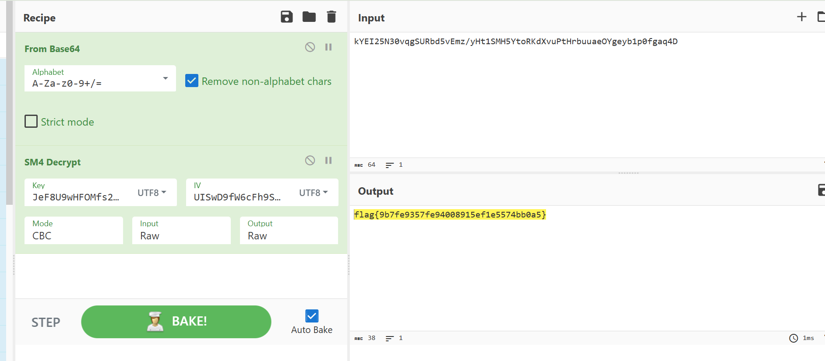Image resolution: width=825 pixels, height=361 pixels.
Task: Disable the SM4 Decrypt operation
Action: (310, 161)
